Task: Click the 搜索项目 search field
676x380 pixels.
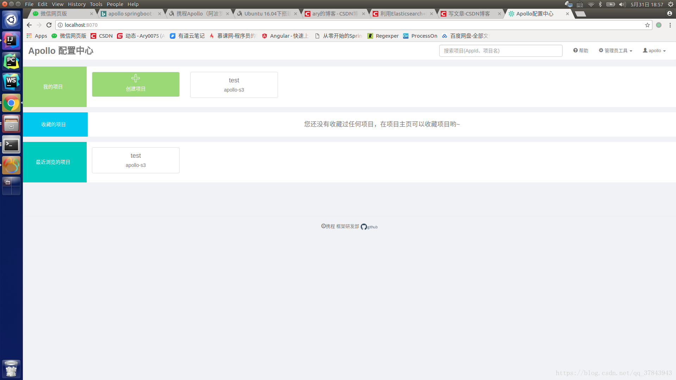Action: [x=501, y=51]
